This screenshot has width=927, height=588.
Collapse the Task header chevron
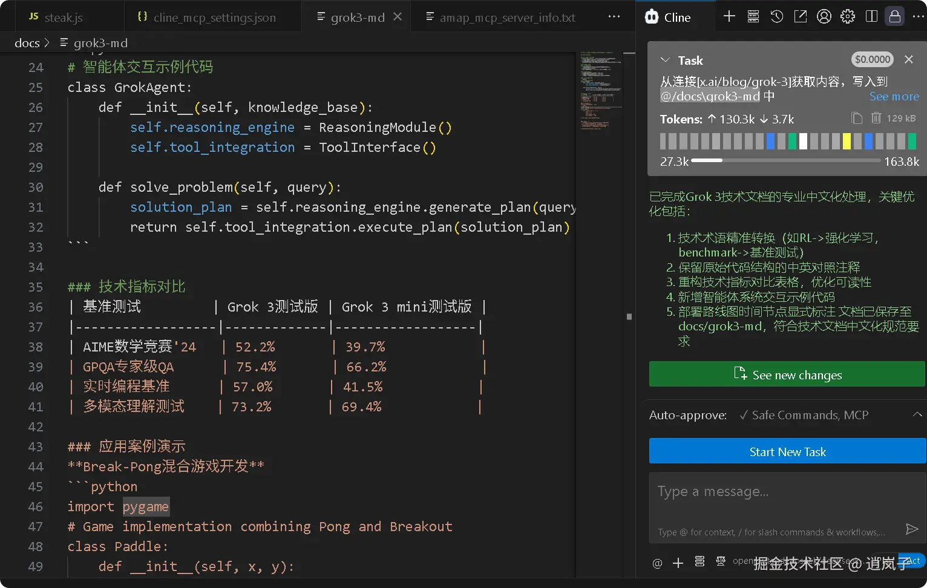(x=666, y=60)
